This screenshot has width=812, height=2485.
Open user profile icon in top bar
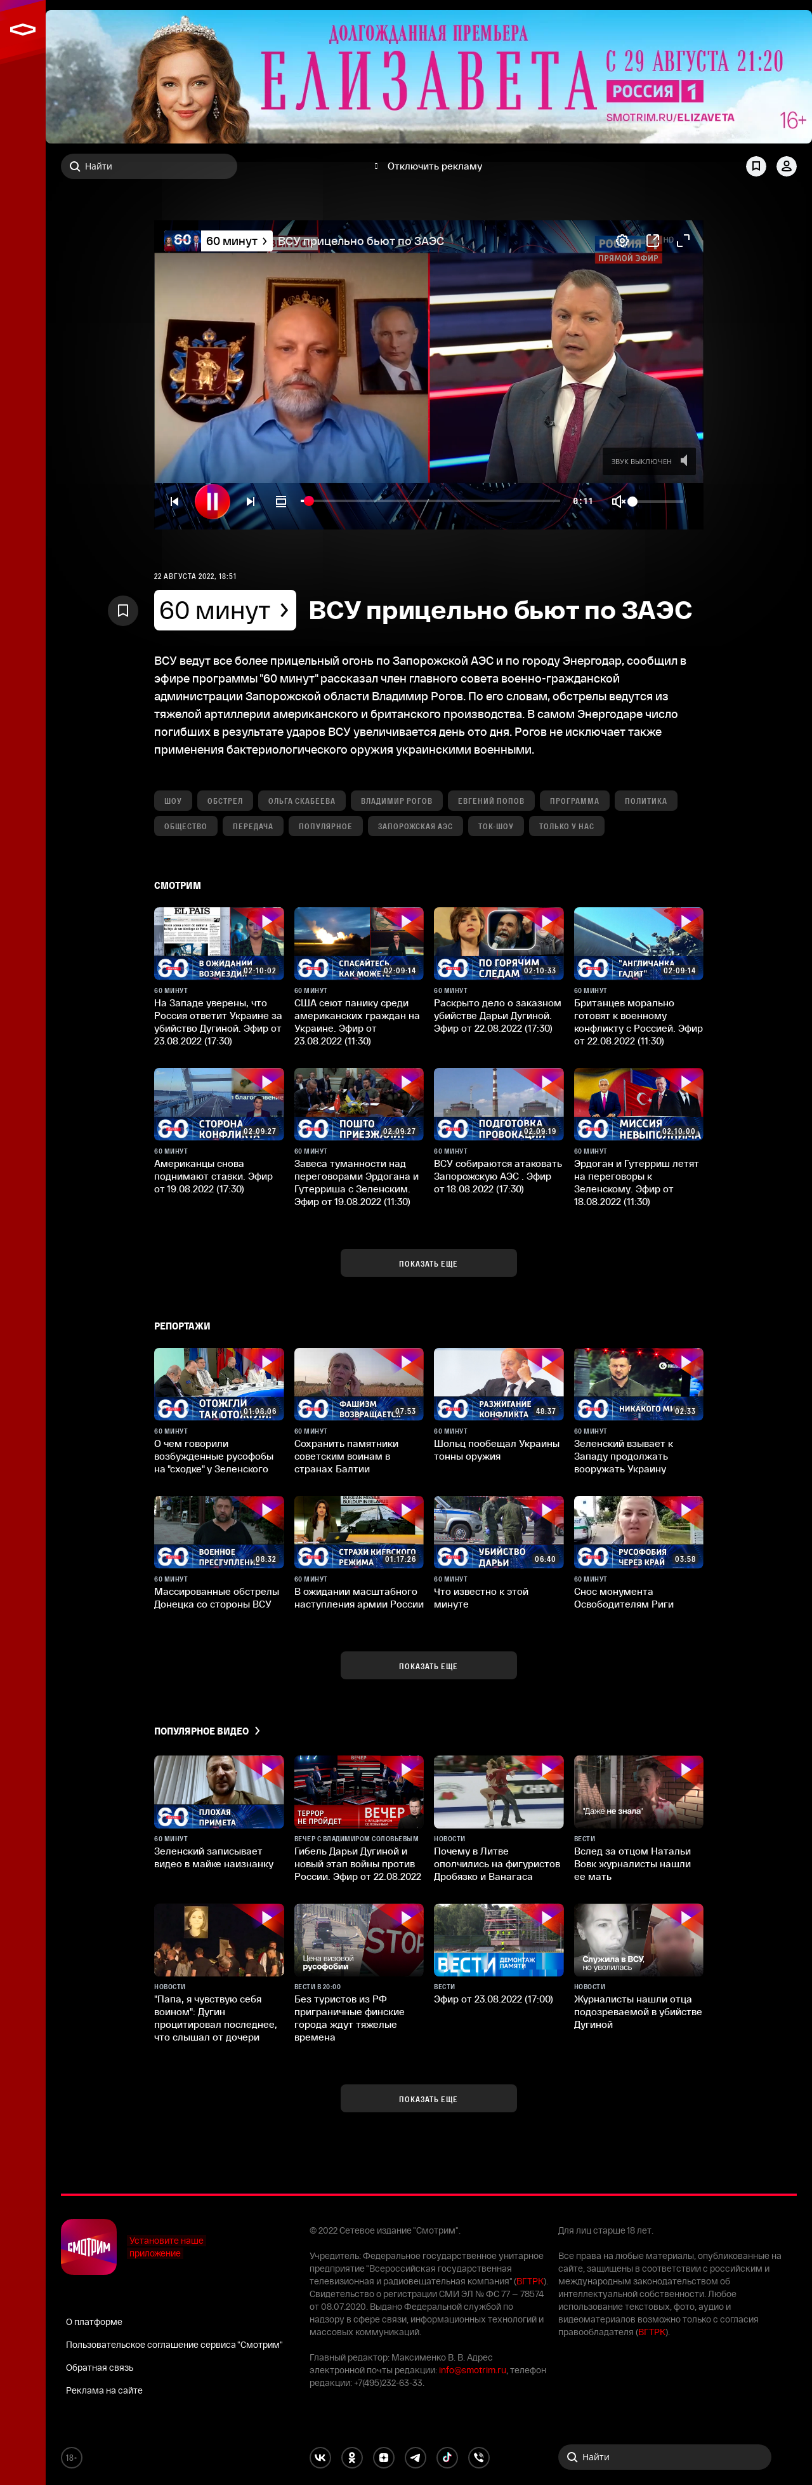tap(787, 166)
